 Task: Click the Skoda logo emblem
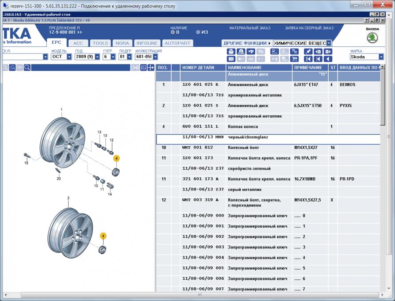372,38
